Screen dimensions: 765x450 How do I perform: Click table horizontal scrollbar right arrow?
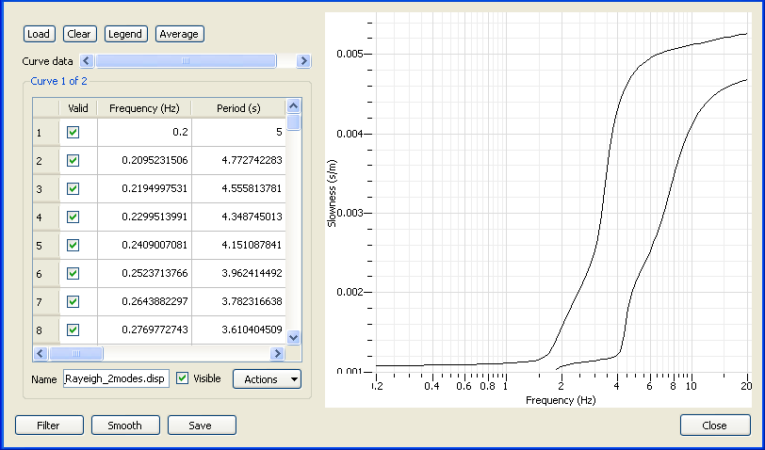[277, 354]
